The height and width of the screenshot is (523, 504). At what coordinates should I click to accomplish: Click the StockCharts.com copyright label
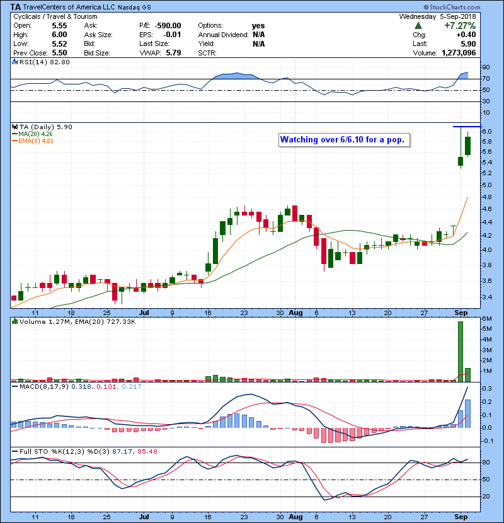[x=452, y=7]
